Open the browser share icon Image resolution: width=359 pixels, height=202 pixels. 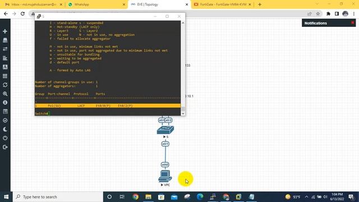tap(310, 13)
